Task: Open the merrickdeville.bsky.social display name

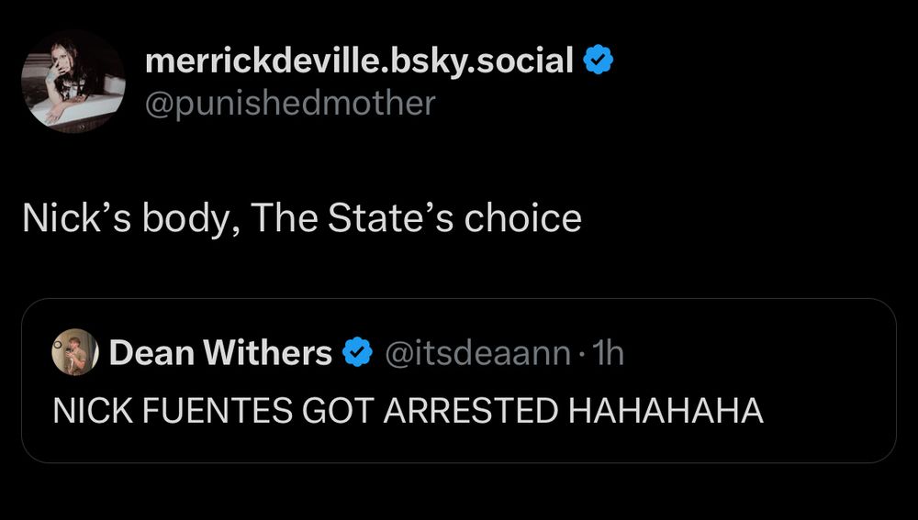Action: 360,61
